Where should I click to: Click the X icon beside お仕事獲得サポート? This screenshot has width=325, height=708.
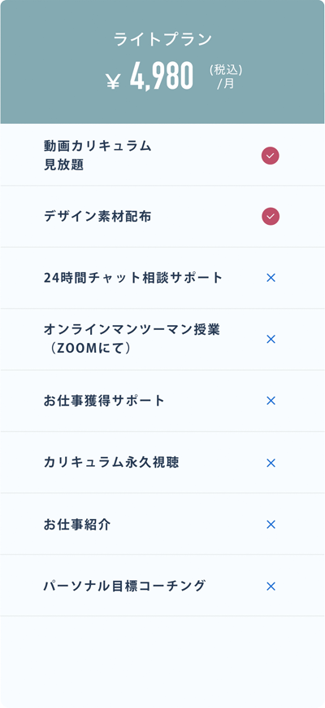[271, 401]
